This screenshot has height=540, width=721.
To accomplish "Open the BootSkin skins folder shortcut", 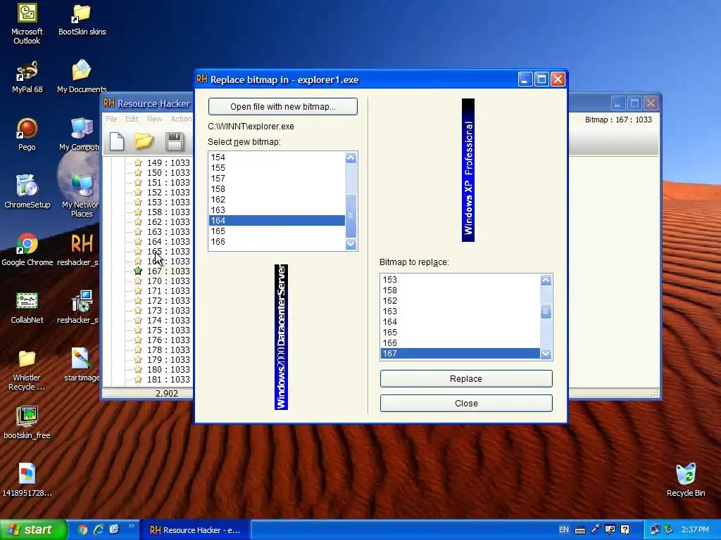I will 82,20.
